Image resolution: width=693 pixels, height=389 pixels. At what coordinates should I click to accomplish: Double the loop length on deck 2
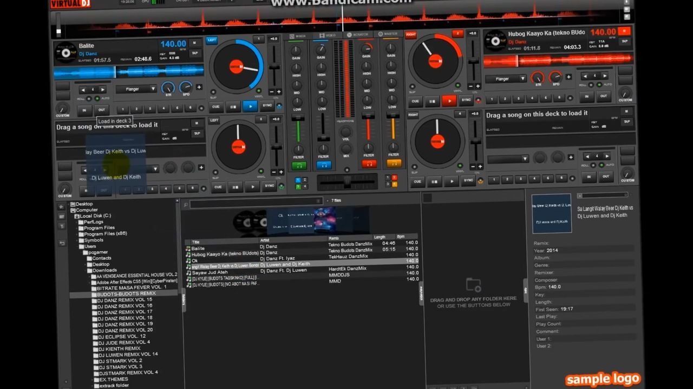[606, 76]
